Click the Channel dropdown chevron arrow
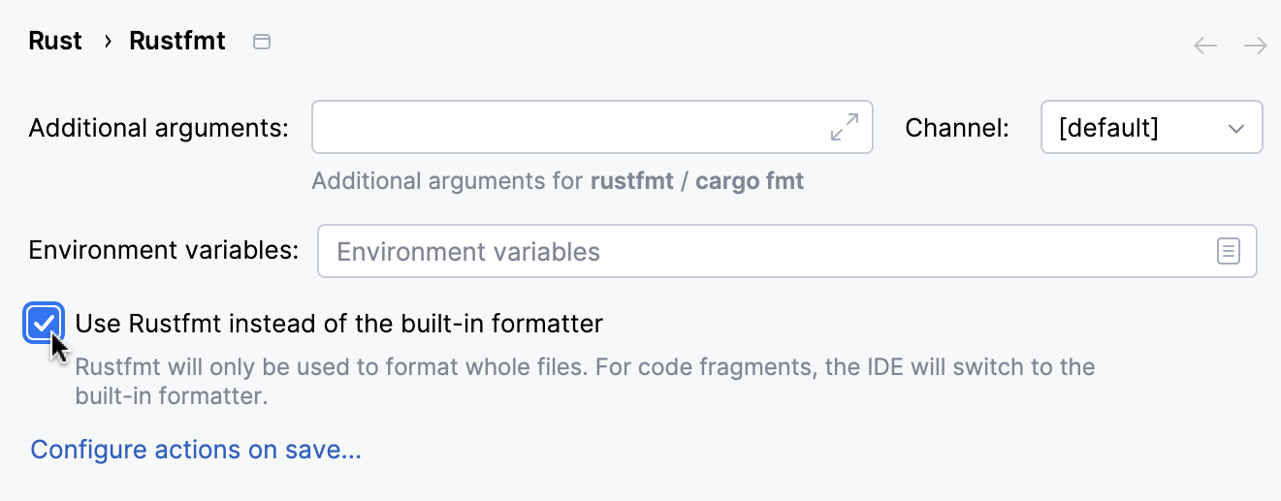 1235,128
